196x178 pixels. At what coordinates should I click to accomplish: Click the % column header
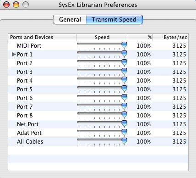140,37
